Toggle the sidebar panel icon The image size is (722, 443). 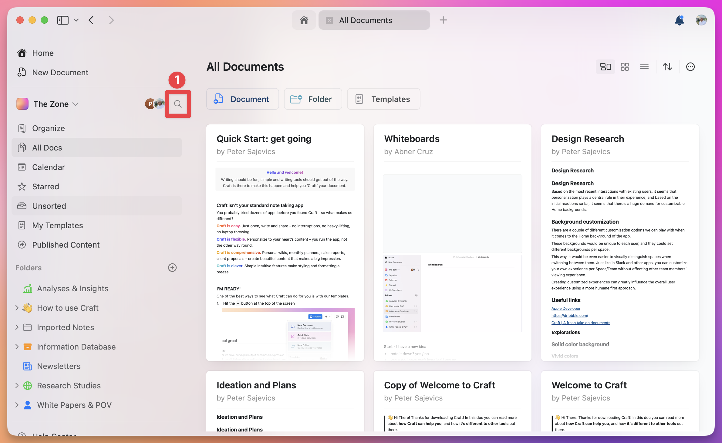pos(63,20)
